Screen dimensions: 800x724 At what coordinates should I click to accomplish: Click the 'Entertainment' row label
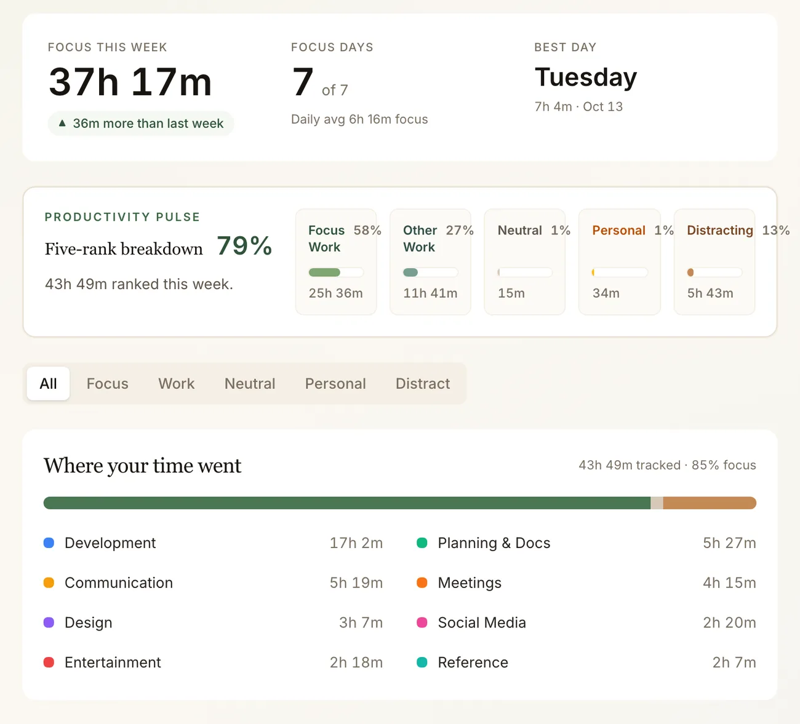click(x=113, y=662)
